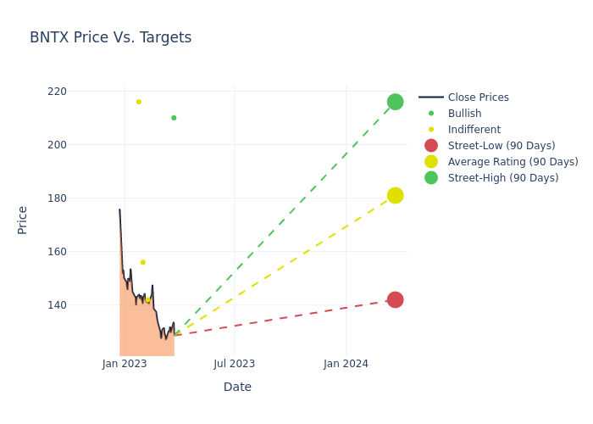Toggle the Close Prices legend entry
The width and height of the screenshot is (593, 424).
[478, 98]
